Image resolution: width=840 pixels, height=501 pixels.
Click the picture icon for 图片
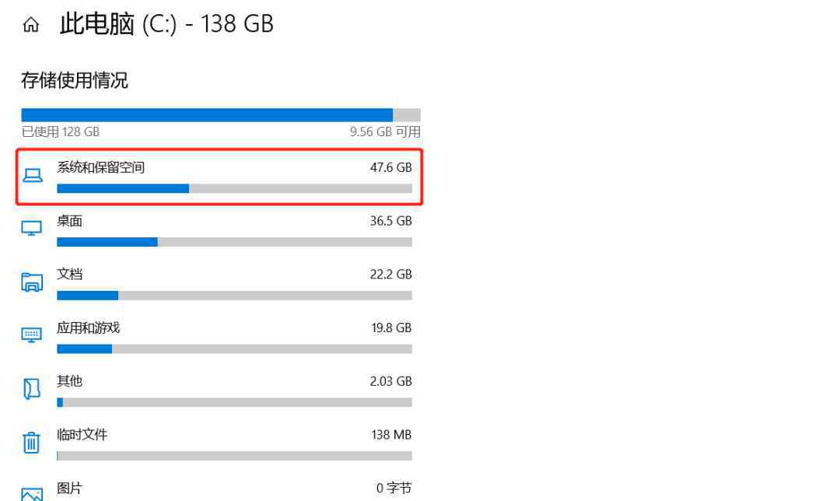(32, 494)
